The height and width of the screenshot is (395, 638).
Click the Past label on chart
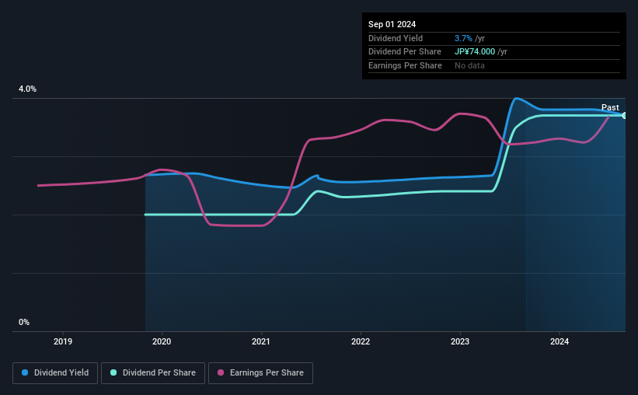610,107
